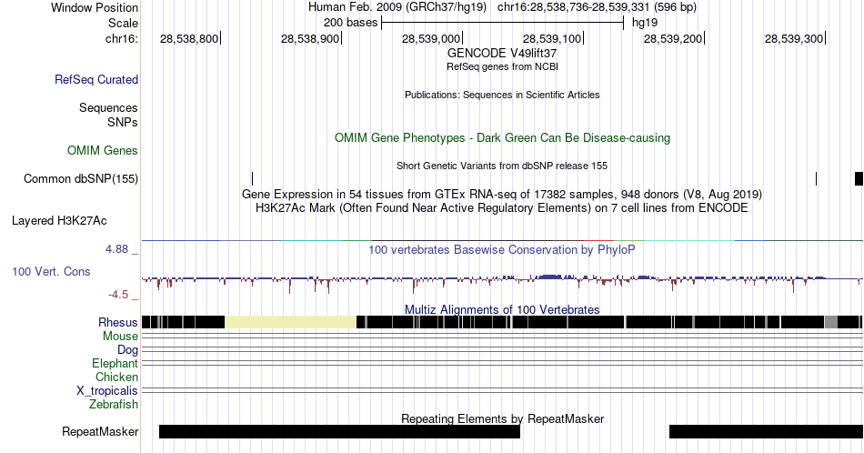
Task: Click the GENCODE V49lift37 track title
Action: click(502, 53)
